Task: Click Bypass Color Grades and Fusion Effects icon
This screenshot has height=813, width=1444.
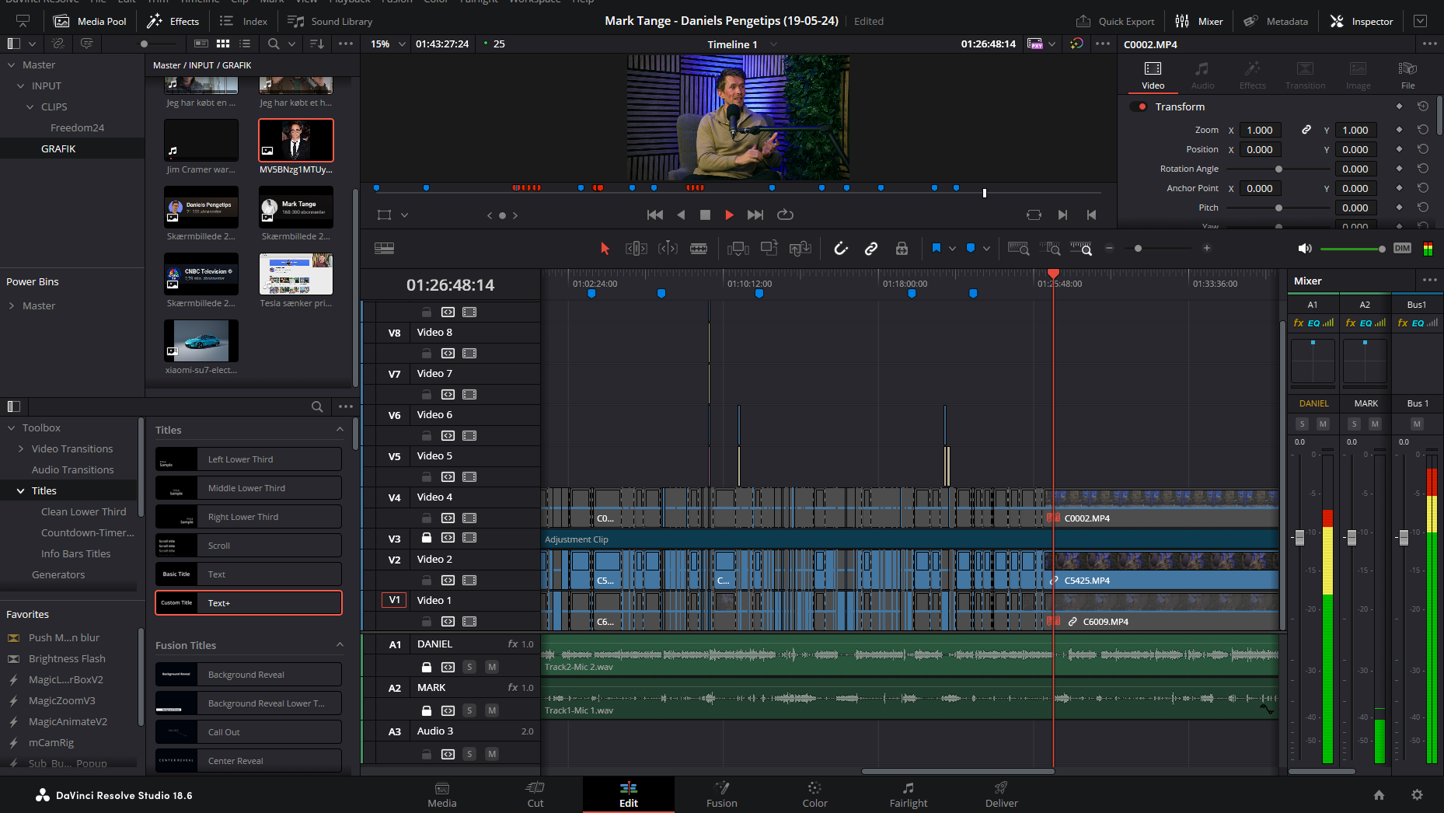Action: tap(1076, 44)
